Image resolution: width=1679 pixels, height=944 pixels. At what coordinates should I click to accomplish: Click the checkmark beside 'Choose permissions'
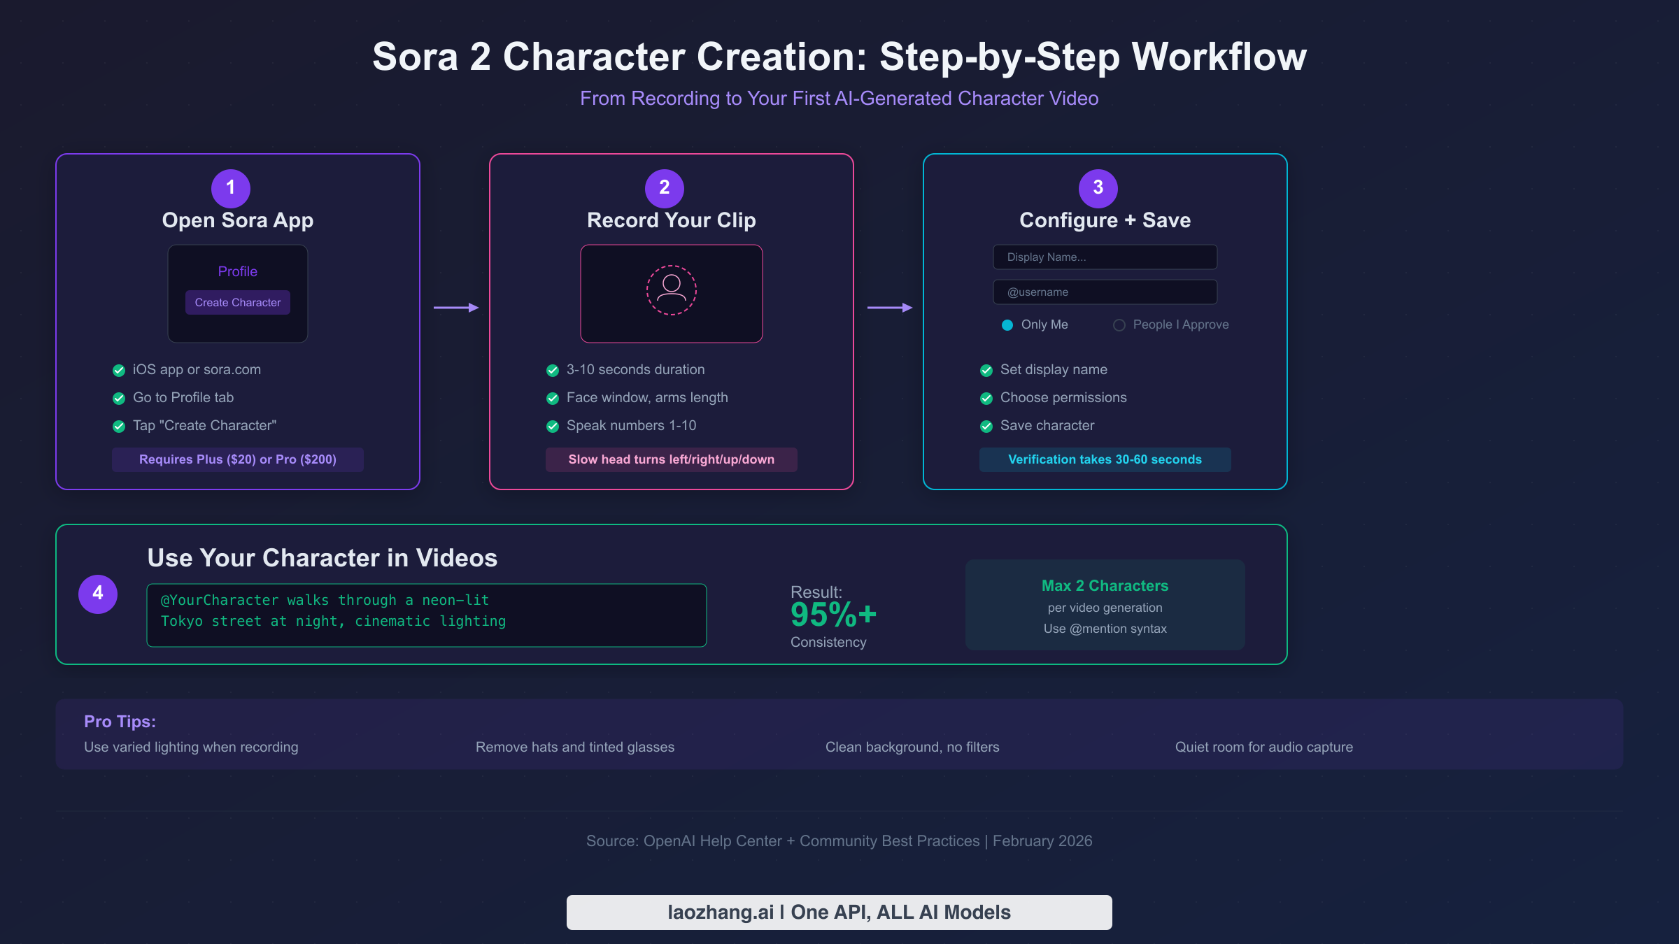coord(986,398)
